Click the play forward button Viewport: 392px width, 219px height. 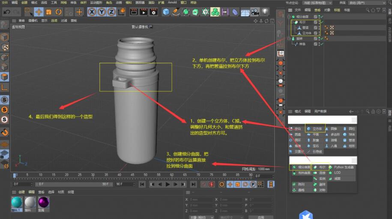(x=168, y=184)
